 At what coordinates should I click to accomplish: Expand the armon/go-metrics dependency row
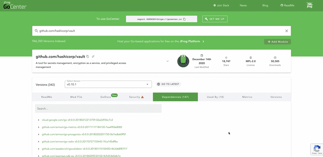[x=39, y=127]
